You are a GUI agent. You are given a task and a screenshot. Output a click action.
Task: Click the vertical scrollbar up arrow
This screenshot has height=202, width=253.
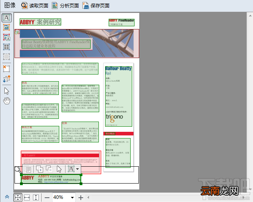click(x=250, y=16)
